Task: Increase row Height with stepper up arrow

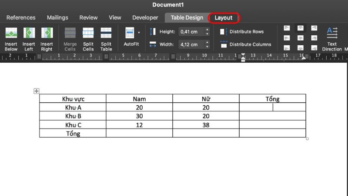Action: (207, 30)
